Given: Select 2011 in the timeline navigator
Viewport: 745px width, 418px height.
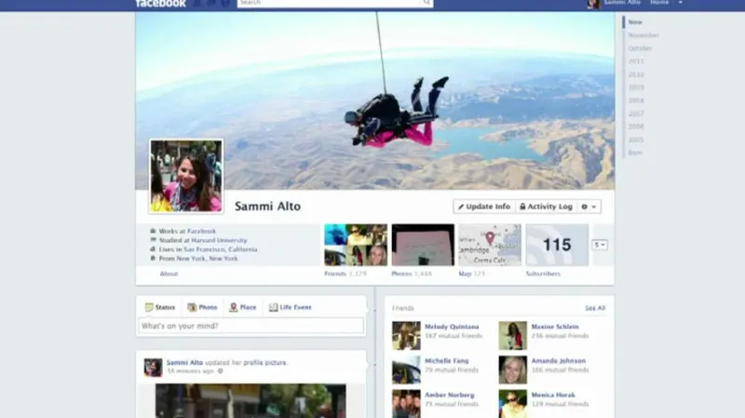Looking at the screenshot, I should pos(636,61).
